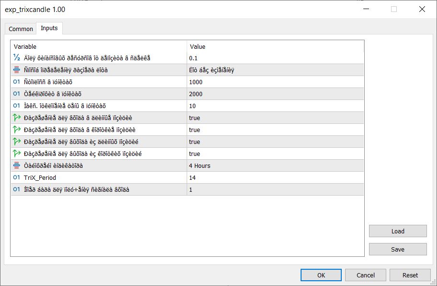Open the 4 Hours timeframe dropdown

pyautogui.click(x=275, y=165)
